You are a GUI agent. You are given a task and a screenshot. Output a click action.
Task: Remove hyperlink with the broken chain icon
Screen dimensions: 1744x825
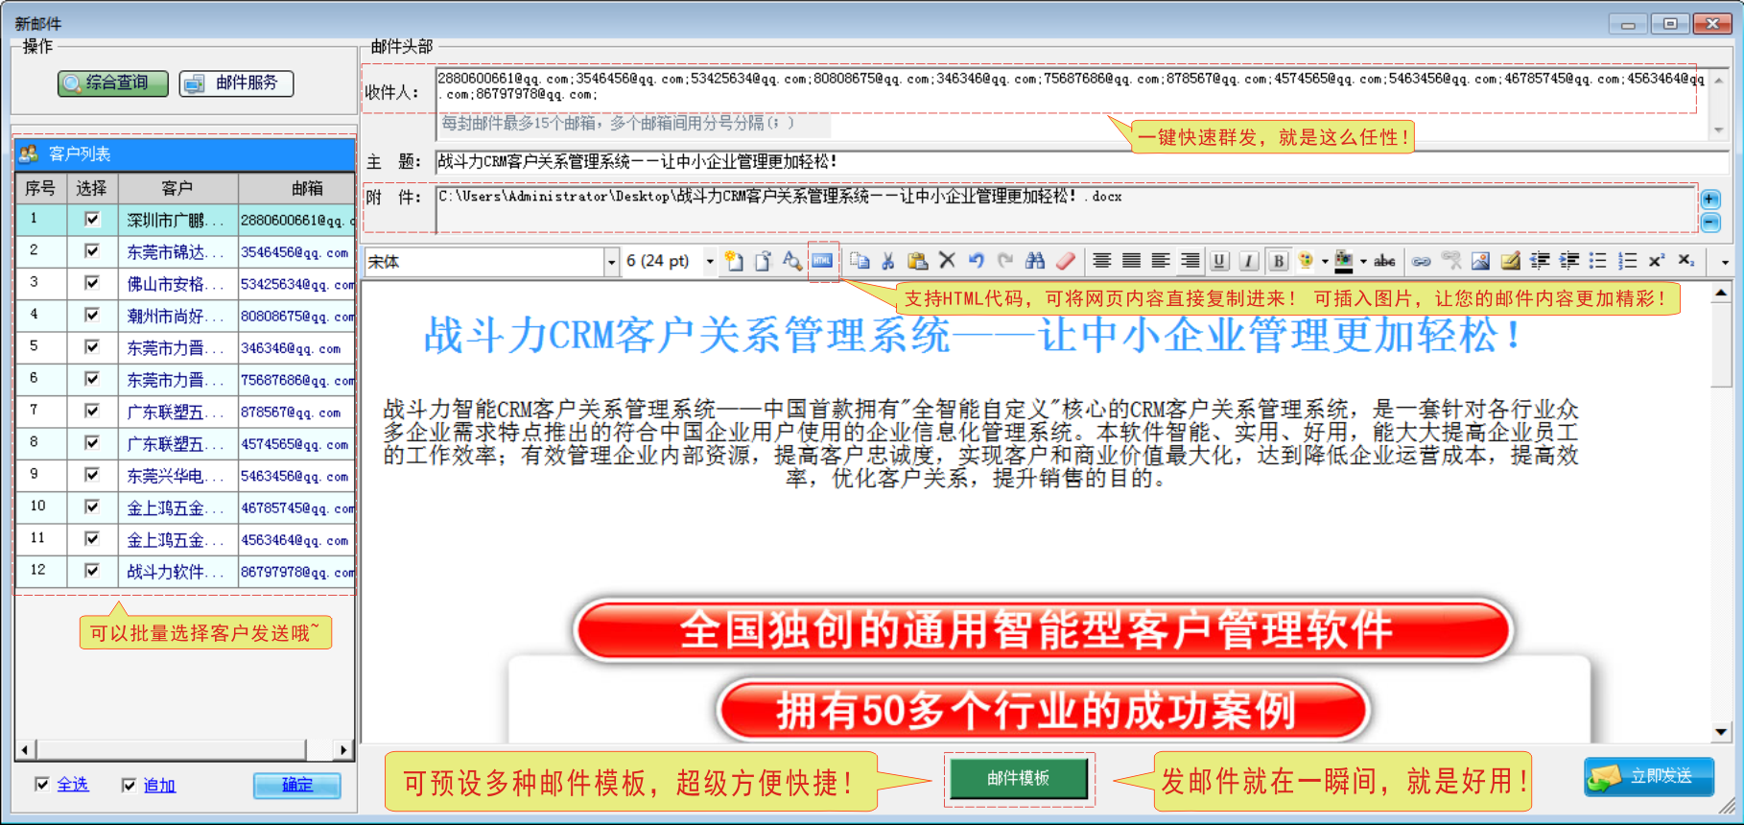tap(1451, 261)
